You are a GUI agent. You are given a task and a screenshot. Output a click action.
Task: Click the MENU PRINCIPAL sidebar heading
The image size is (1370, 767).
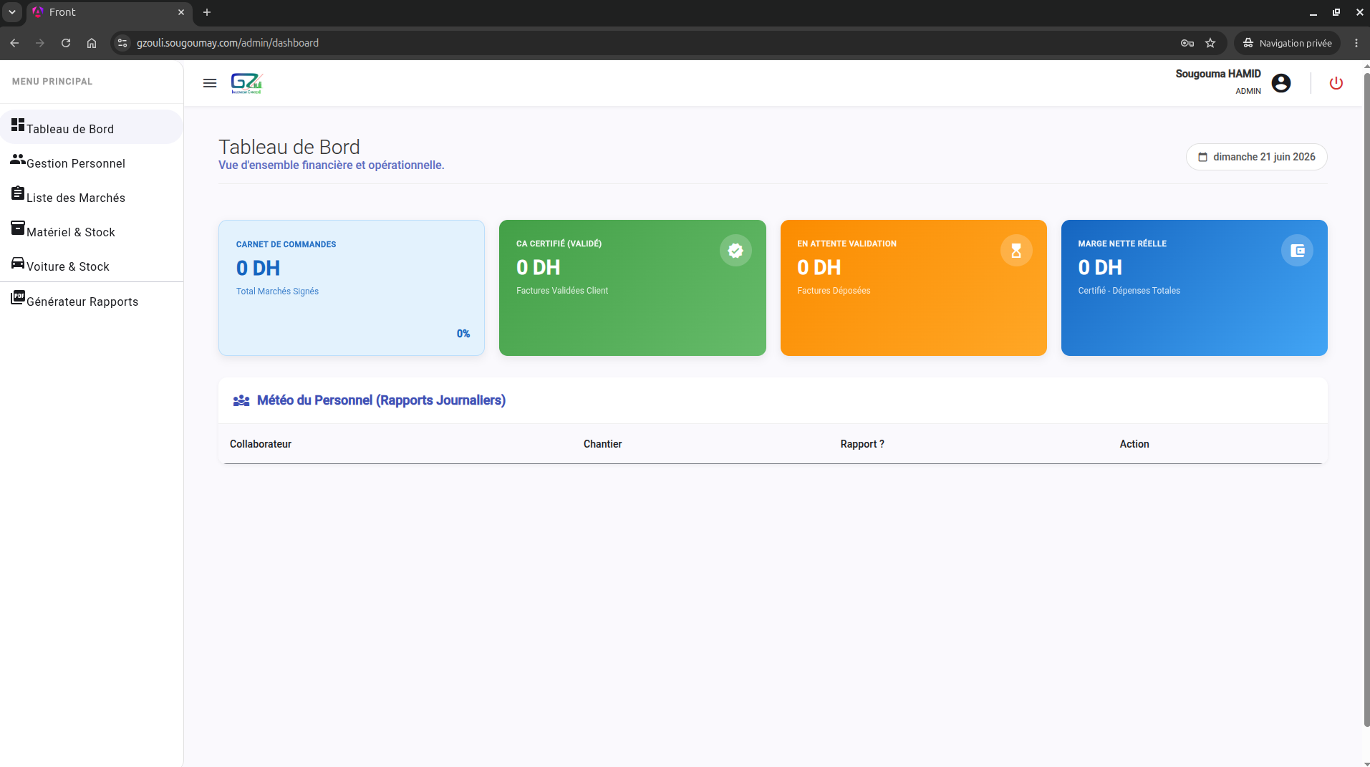click(x=52, y=82)
